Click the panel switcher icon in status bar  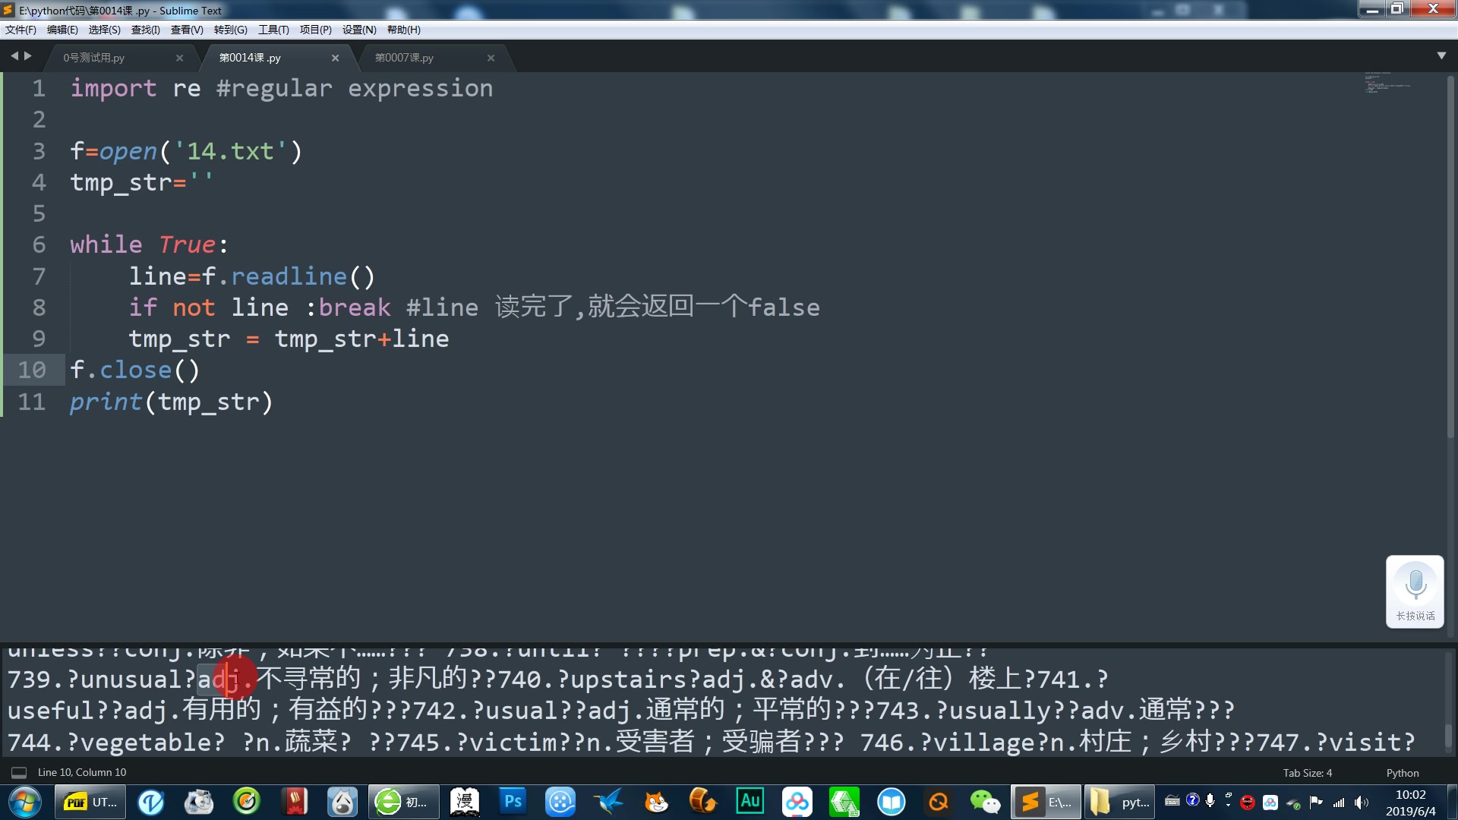pos(19,772)
